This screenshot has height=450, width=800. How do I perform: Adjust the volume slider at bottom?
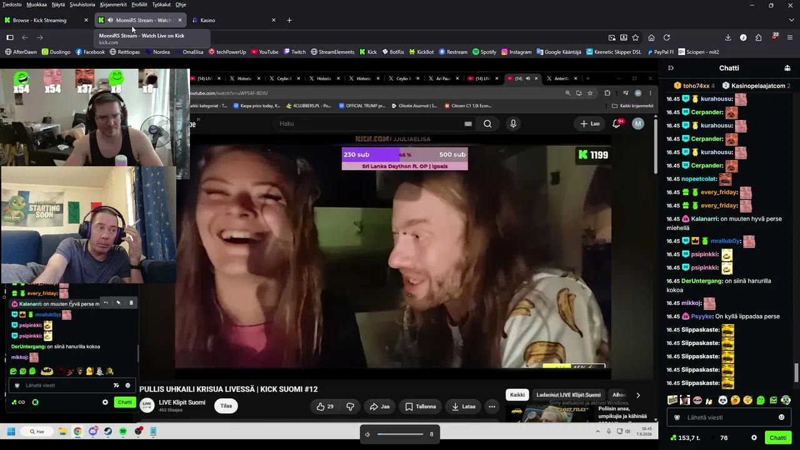tap(400, 434)
